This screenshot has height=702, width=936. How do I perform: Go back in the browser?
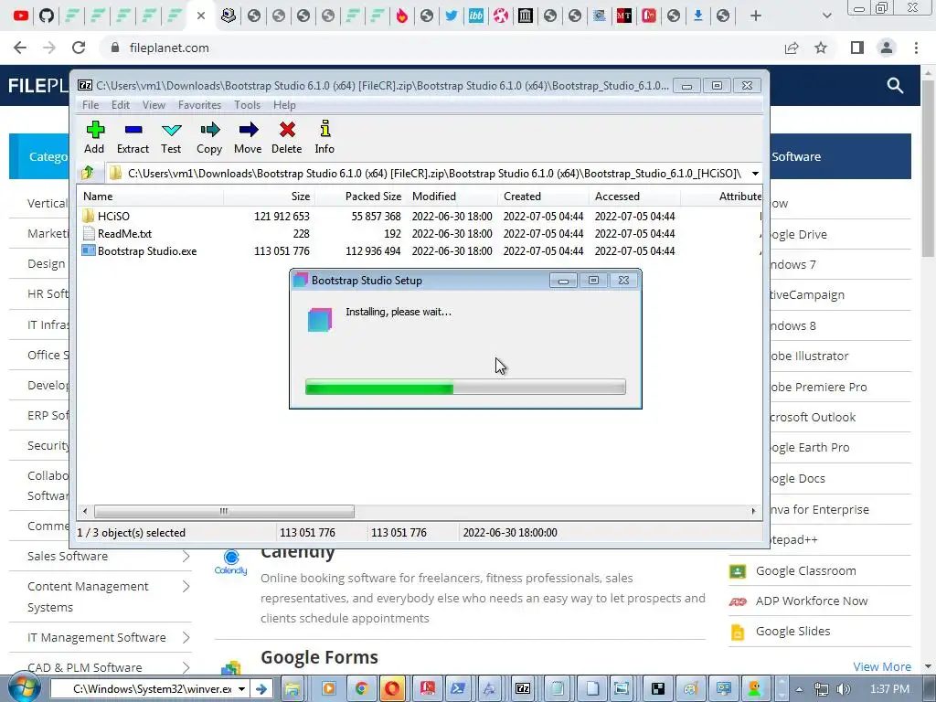tap(20, 48)
